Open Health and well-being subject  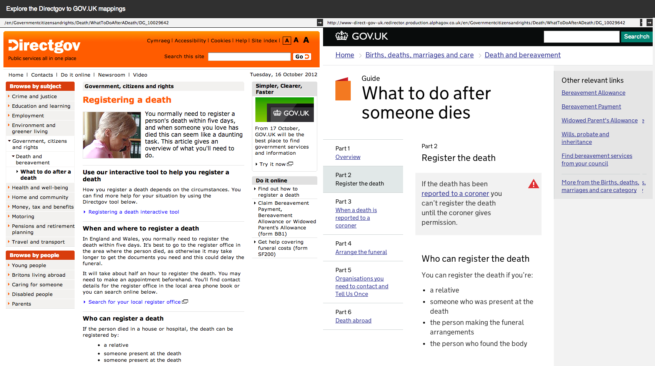[40, 188]
